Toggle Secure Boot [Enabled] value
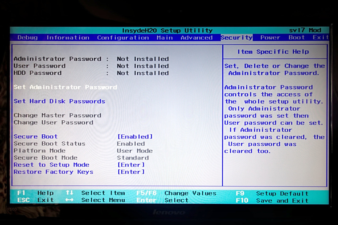The image size is (338, 225). click(135, 136)
